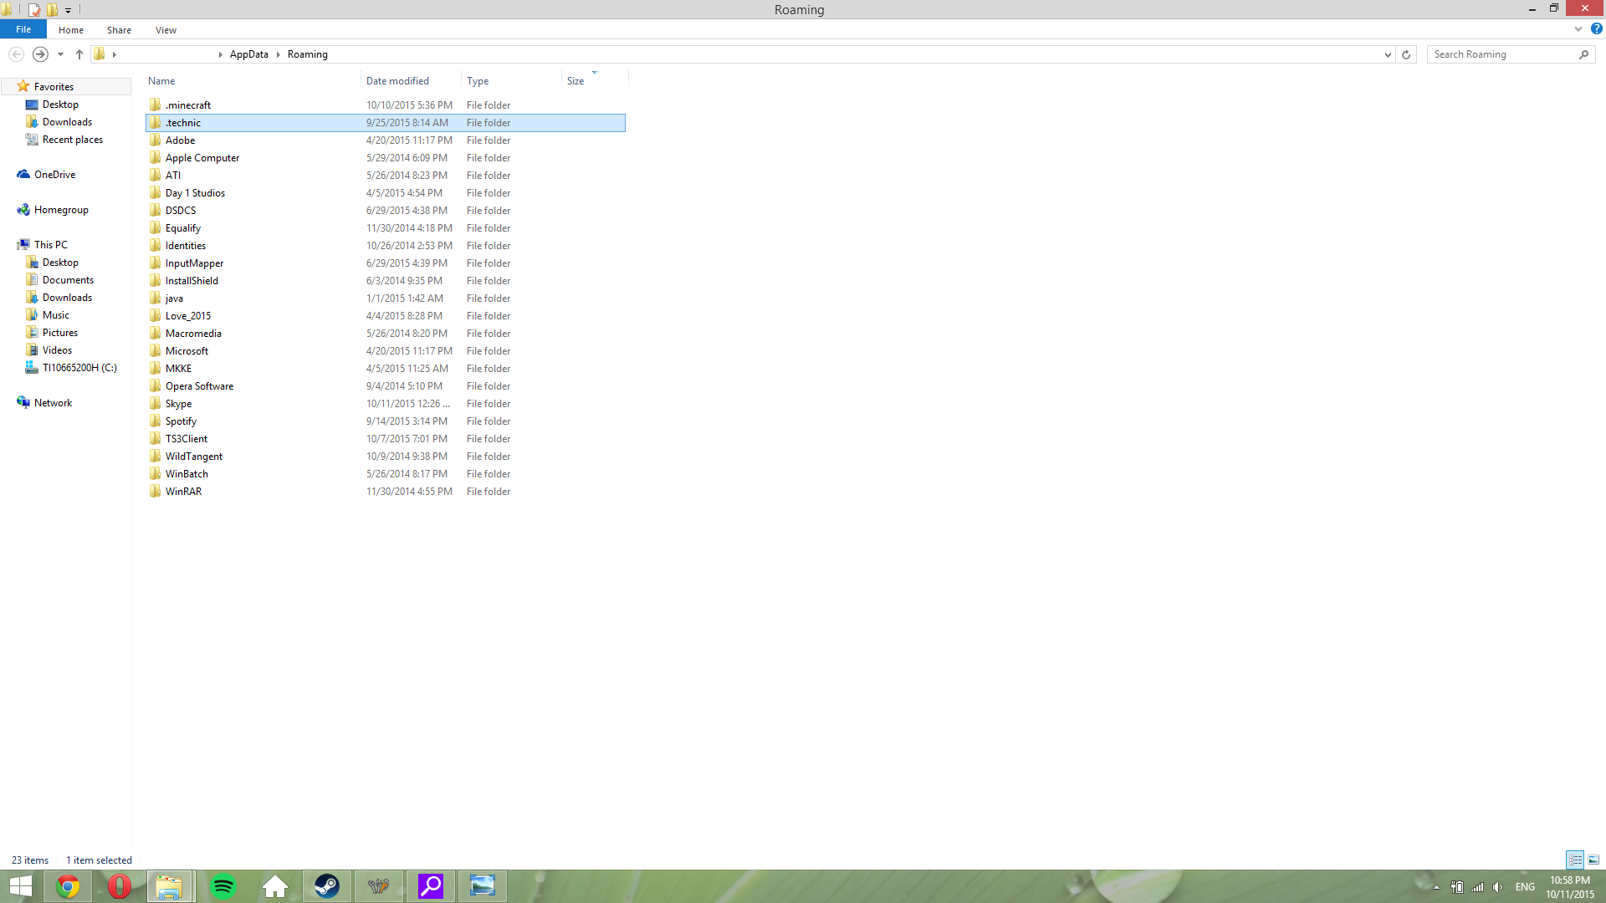1606x903 pixels.
Task: Open the View ribbon tab
Action: coord(166,30)
